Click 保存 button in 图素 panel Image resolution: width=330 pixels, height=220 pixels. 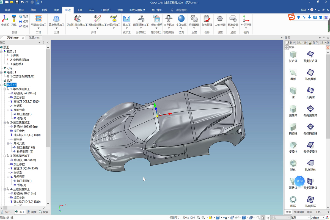(x=313, y=43)
